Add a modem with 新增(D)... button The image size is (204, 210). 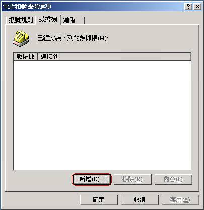point(92,179)
